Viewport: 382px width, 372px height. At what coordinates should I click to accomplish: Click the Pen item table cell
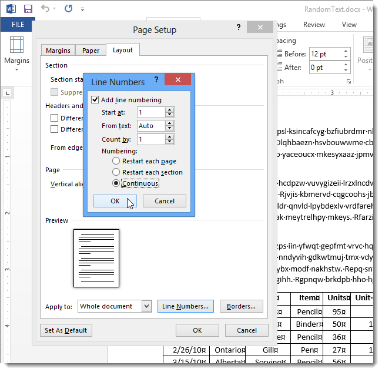[307, 350]
